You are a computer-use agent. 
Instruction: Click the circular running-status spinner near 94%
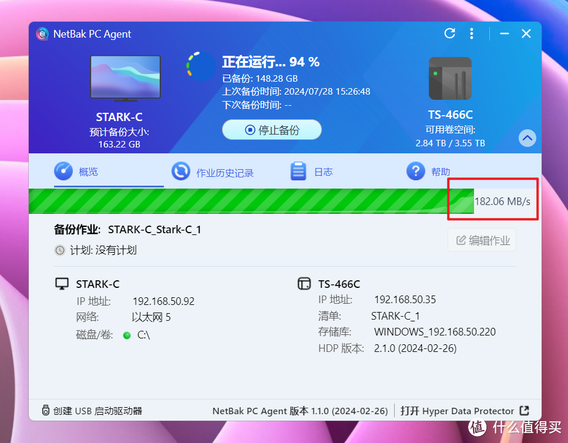tap(201, 67)
